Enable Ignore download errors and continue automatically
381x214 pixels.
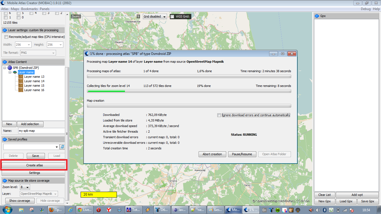(219, 115)
